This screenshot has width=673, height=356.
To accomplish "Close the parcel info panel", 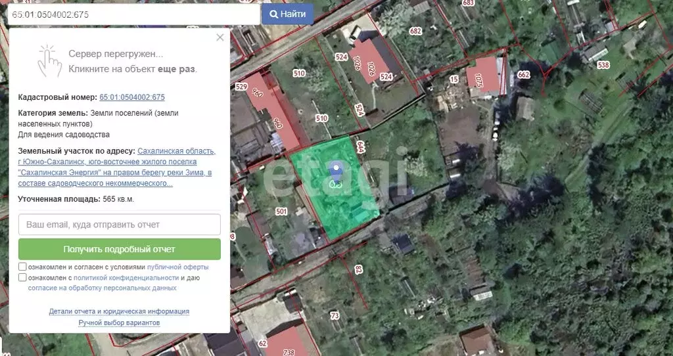I will click(220, 38).
